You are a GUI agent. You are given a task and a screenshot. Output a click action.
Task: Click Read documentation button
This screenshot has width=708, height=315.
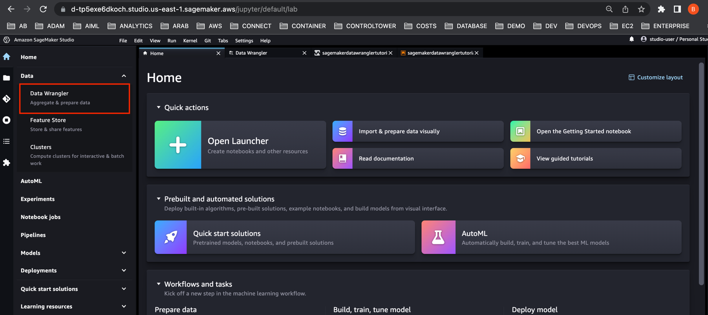(x=418, y=158)
